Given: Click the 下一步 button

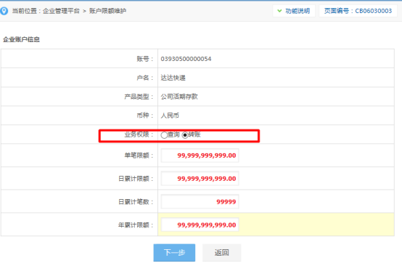Looking at the screenshot, I should (x=174, y=253).
